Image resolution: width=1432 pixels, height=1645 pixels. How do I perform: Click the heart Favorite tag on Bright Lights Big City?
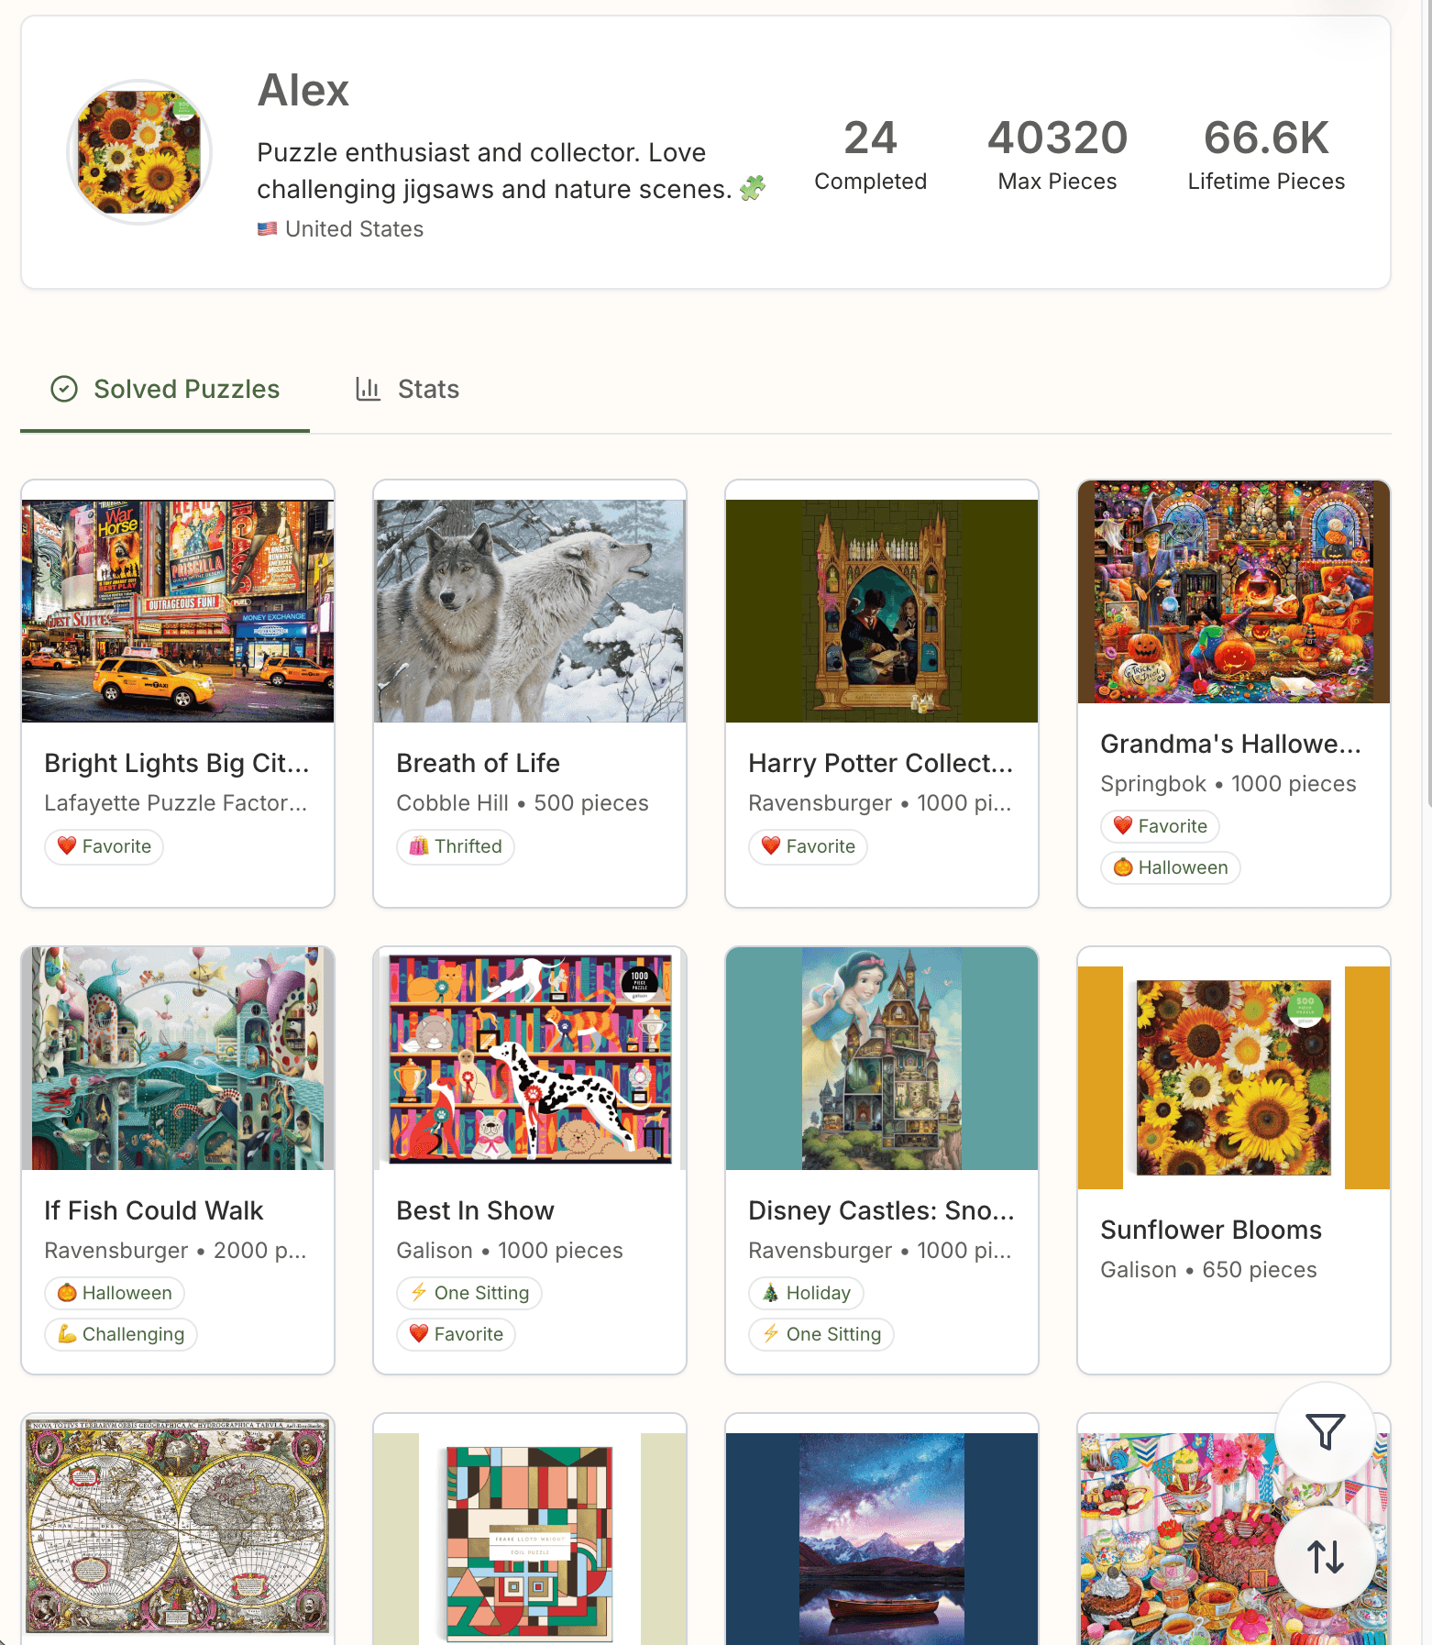[104, 846]
